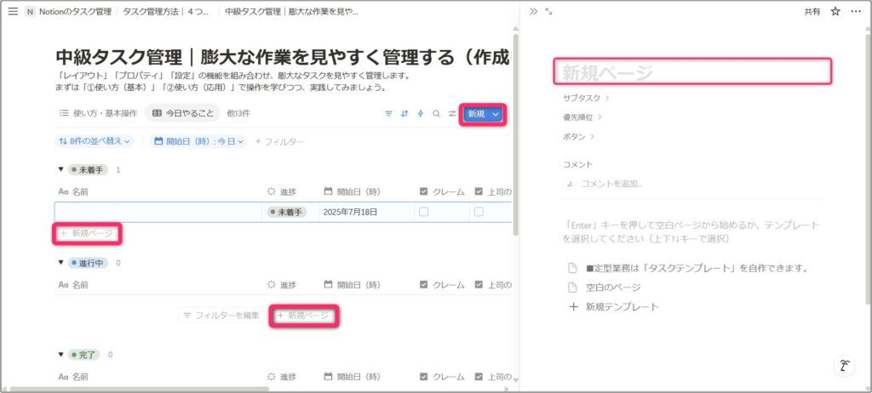Expand the 優先順位 property section
The height and width of the screenshot is (393, 872).
coord(582,117)
